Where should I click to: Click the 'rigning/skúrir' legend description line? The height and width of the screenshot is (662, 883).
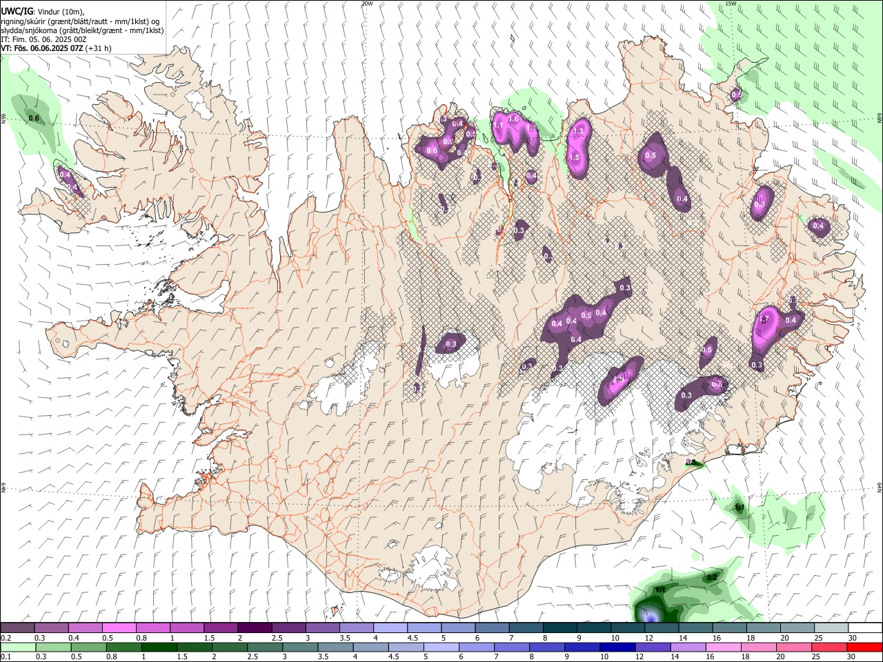click(80, 21)
